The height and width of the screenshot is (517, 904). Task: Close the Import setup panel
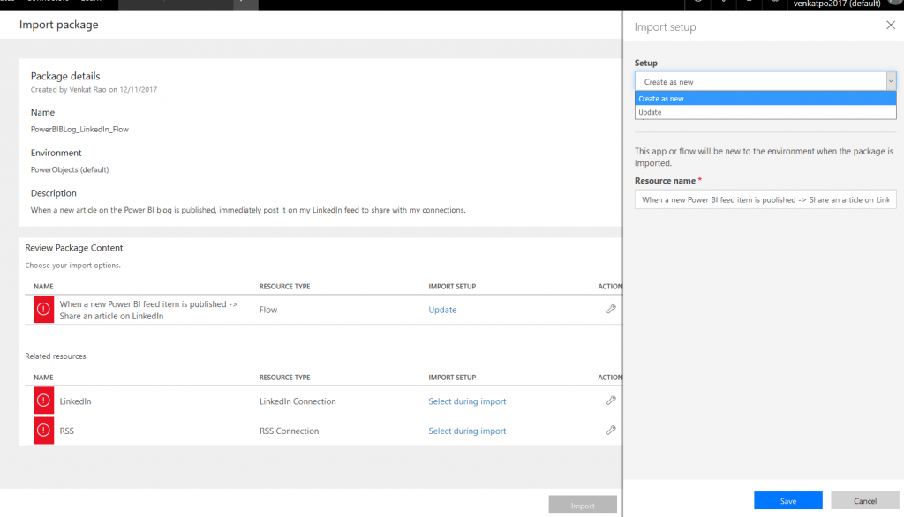coord(890,26)
